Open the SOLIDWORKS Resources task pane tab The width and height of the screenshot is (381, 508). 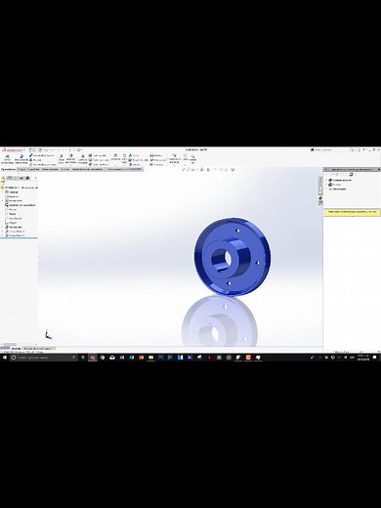[320, 179]
